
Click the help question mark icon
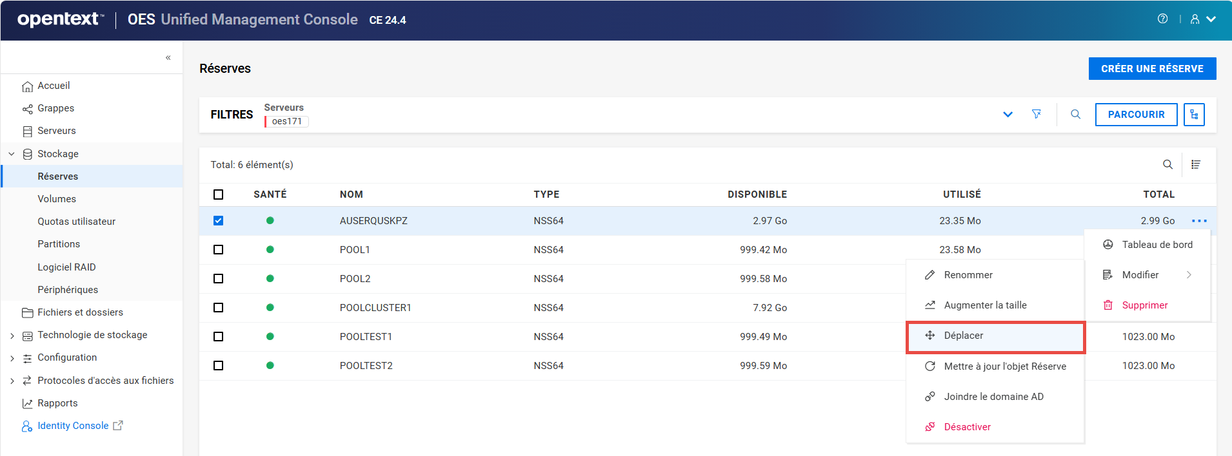click(1162, 19)
